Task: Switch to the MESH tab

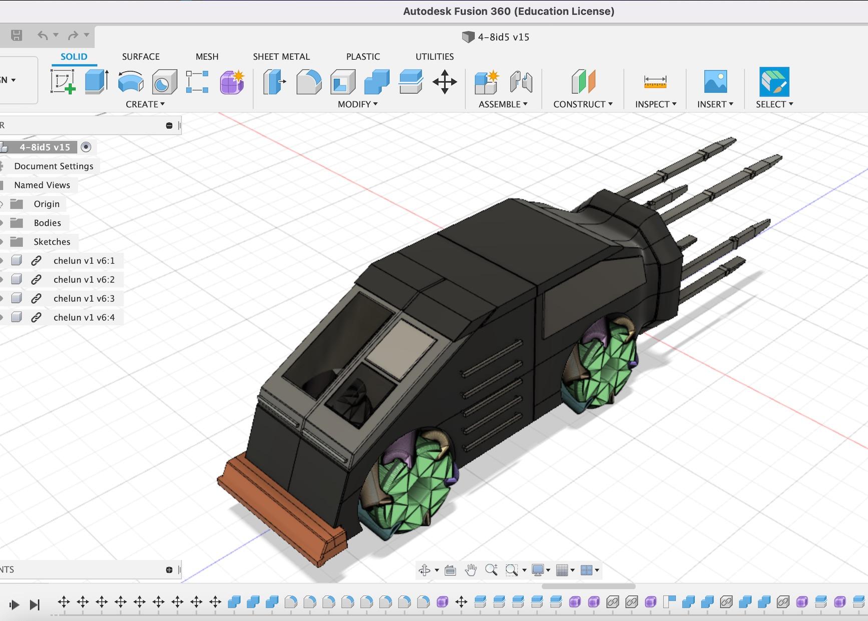Action: point(207,56)
